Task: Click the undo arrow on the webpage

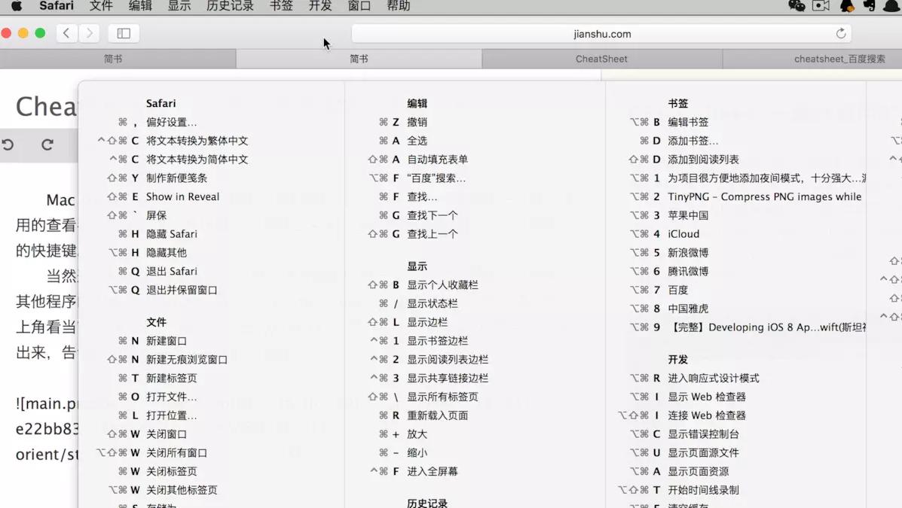Action: click(x=8, y=144)
